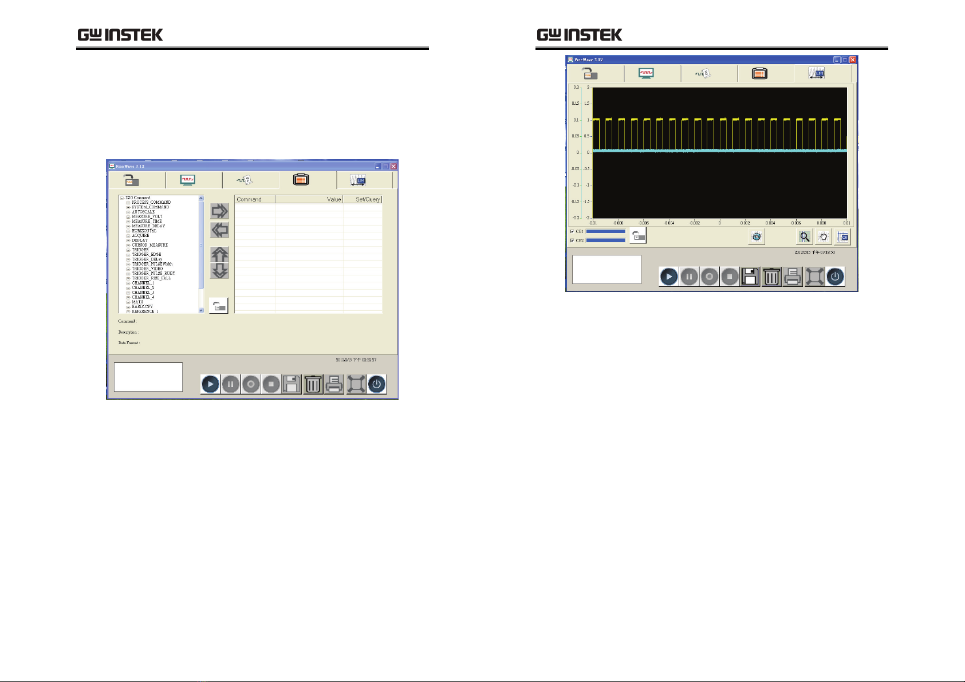Click the Value column header
This screenshot has height=682, width=965.
309,199
